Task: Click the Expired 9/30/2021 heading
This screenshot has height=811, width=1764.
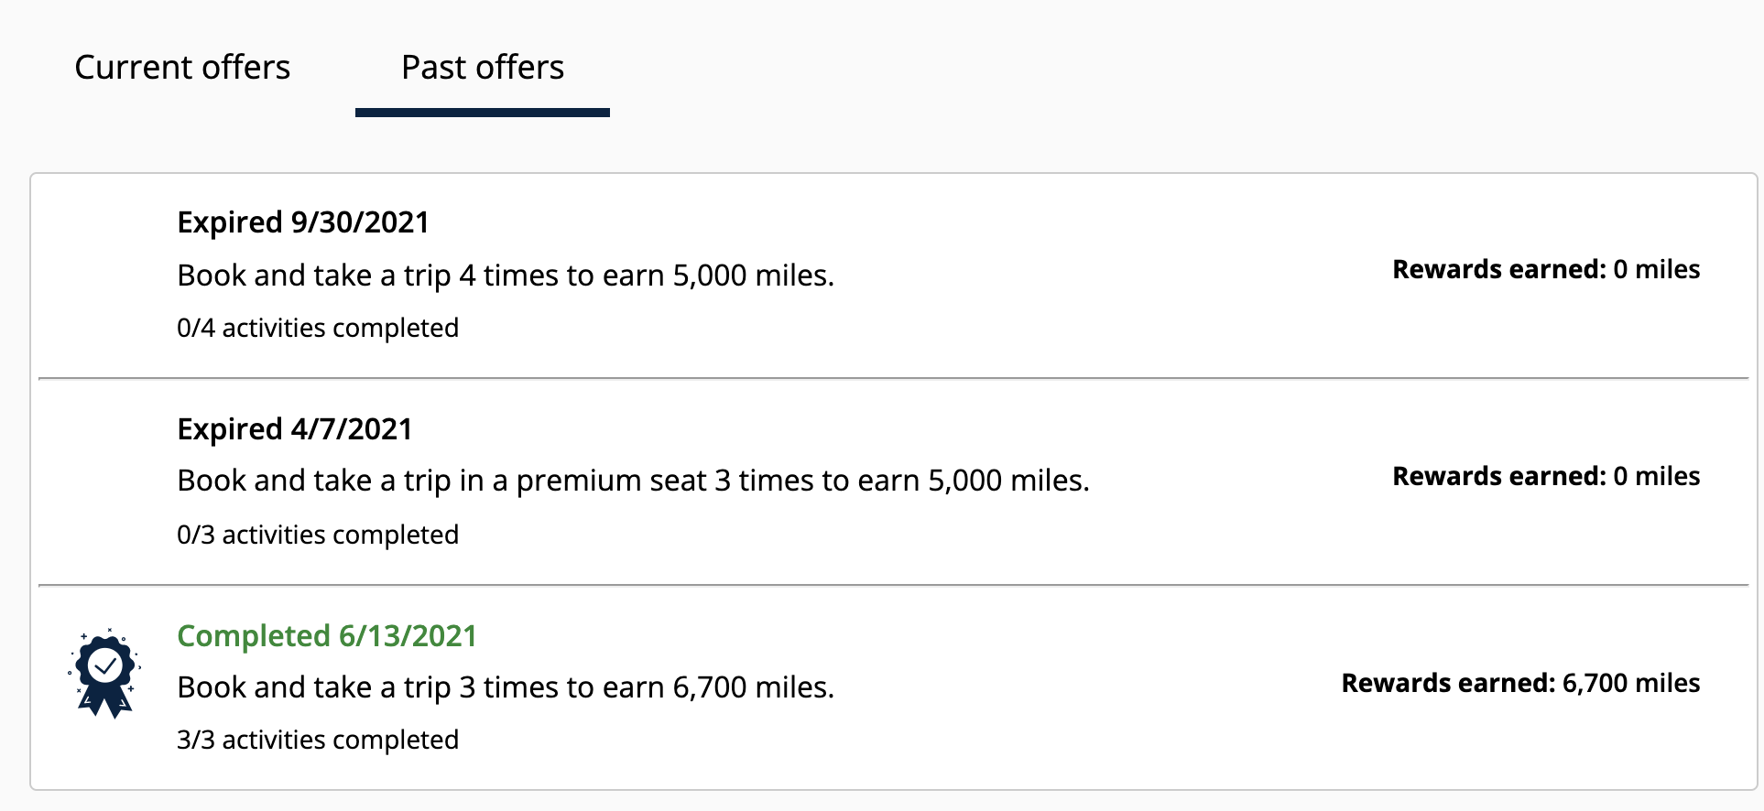Action: [303, 222]
